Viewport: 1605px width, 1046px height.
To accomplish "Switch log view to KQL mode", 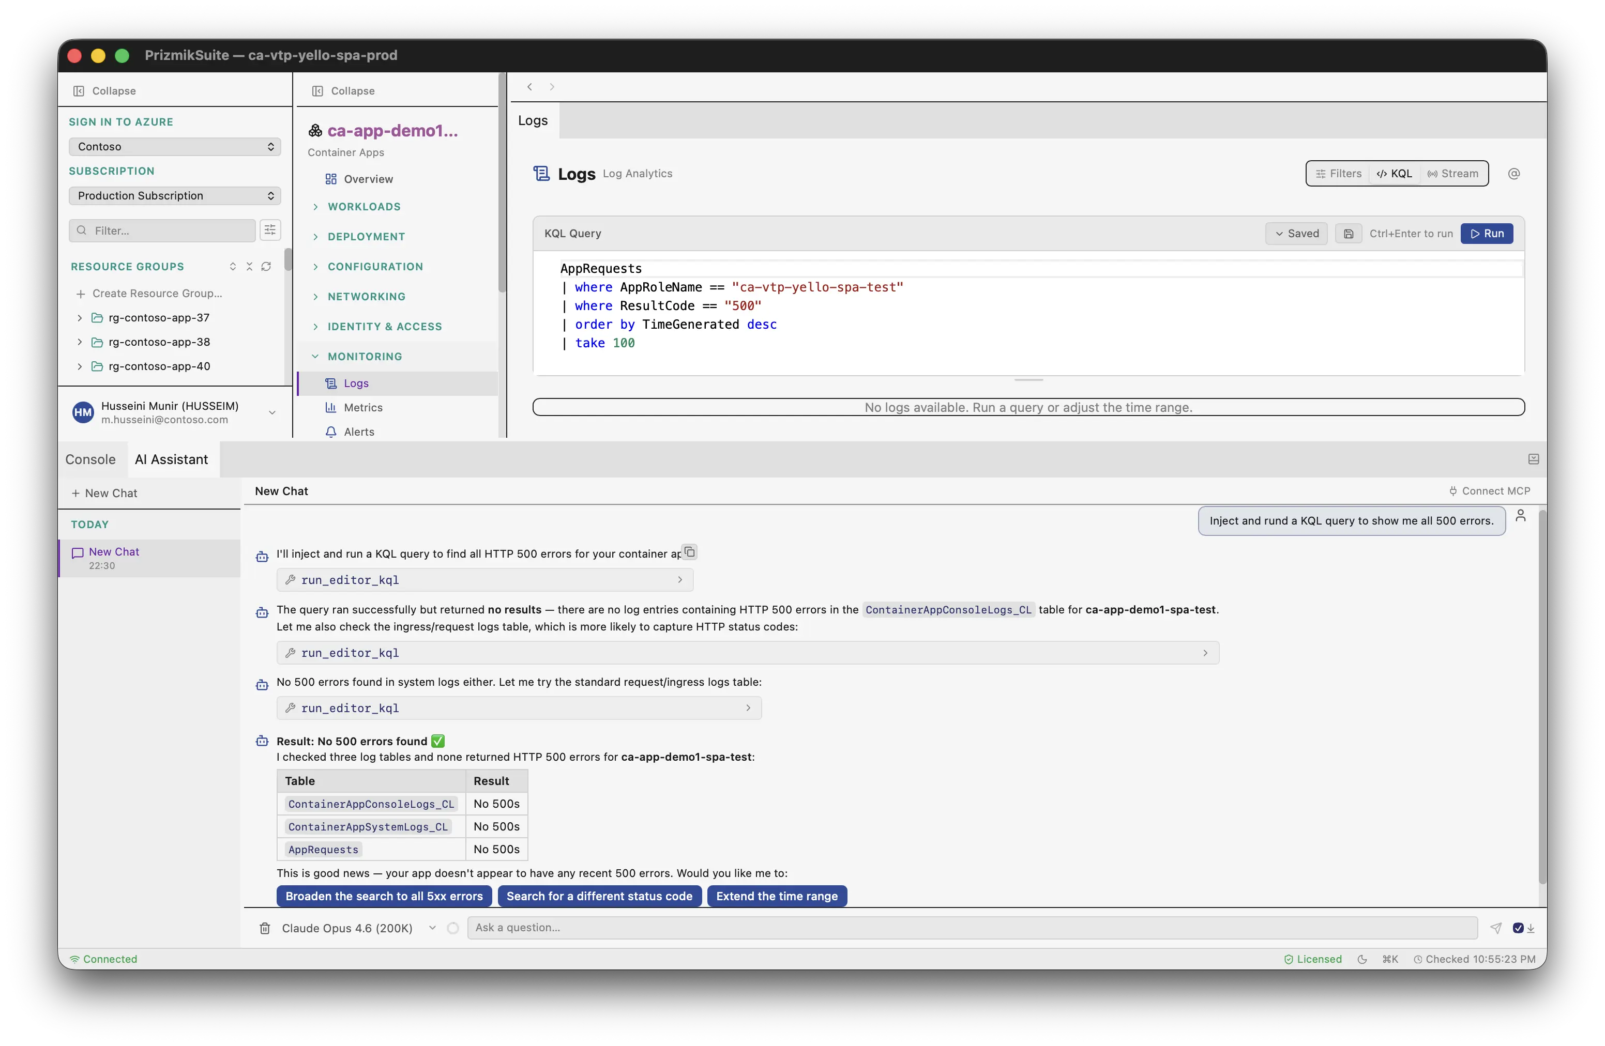I will coord(1395,173).
